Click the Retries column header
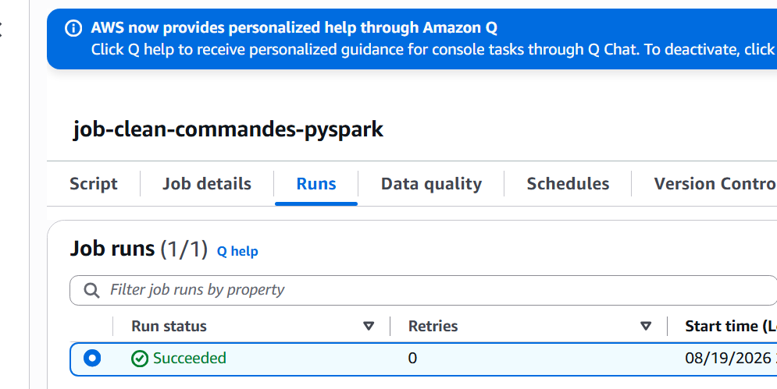Screen dimensions: 777x389 point(433,326)
